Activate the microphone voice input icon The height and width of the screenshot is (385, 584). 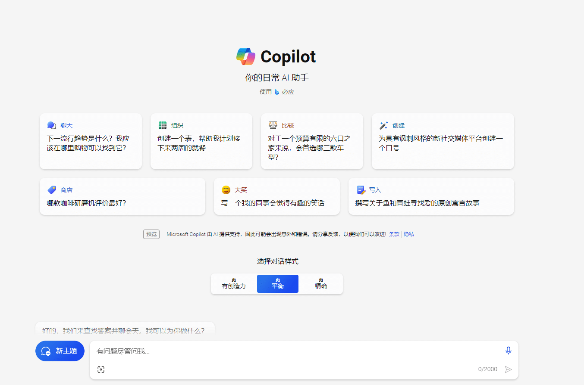(509, 351)
